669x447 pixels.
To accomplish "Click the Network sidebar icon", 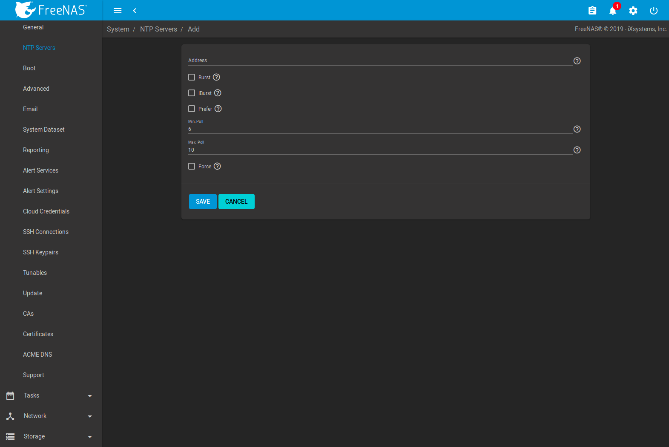I will pyautogui.click(x=10, y=416).
